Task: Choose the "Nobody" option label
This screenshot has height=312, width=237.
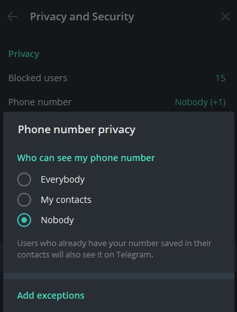Action: (57, 220)
